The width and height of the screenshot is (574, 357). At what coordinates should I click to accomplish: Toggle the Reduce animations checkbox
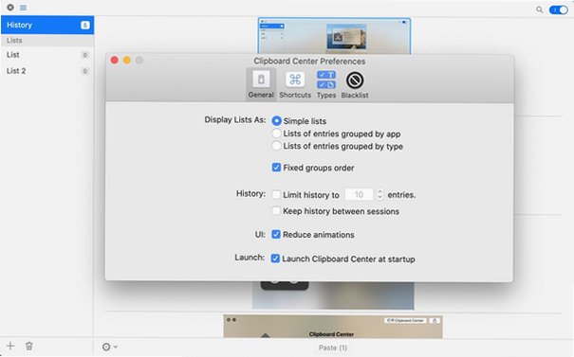pyautogui.click(x=276, y=234)
